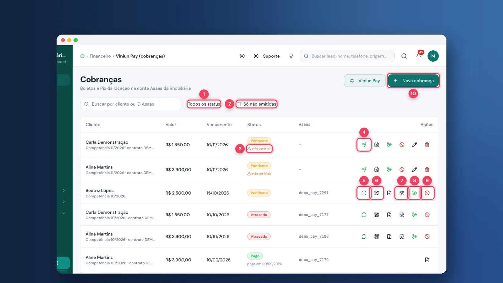Open the 'Viniun Pay' settings button
This screenshot has width=503, height=283.
364,81
